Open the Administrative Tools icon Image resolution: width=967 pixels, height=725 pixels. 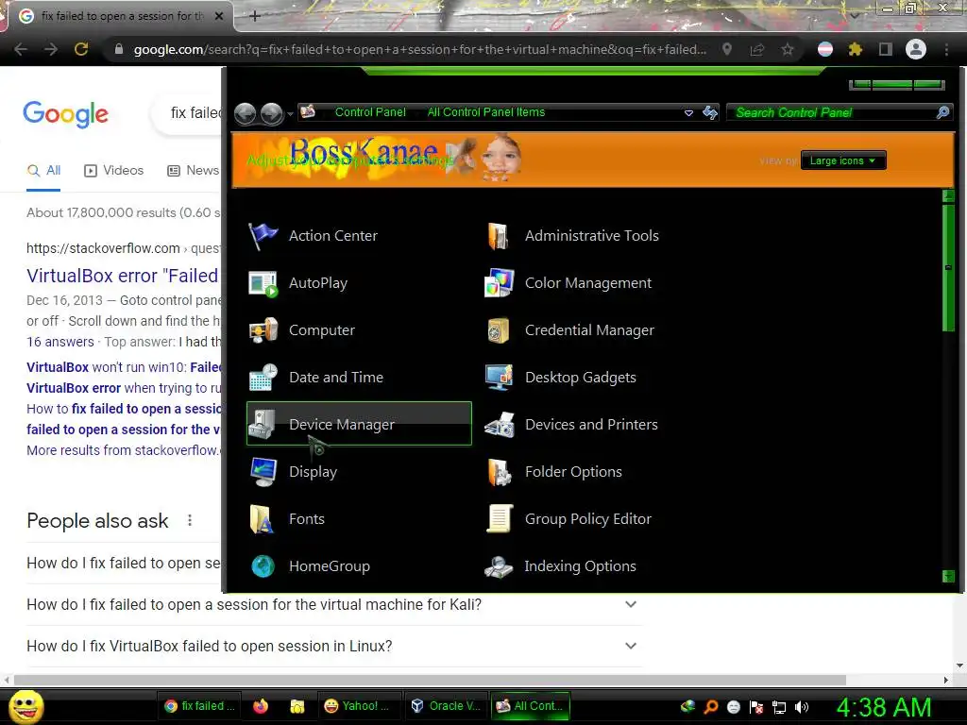[x=499, y=235]
